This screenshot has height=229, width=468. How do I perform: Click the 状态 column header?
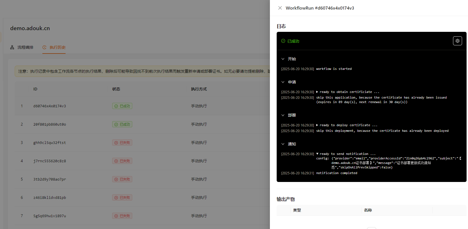[116, 89]
